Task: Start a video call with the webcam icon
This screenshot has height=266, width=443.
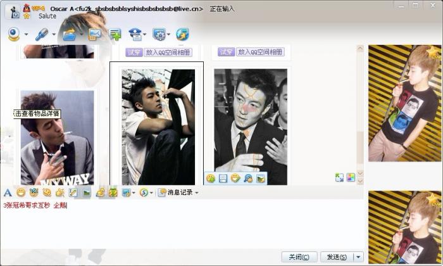Action: (13, 34)
